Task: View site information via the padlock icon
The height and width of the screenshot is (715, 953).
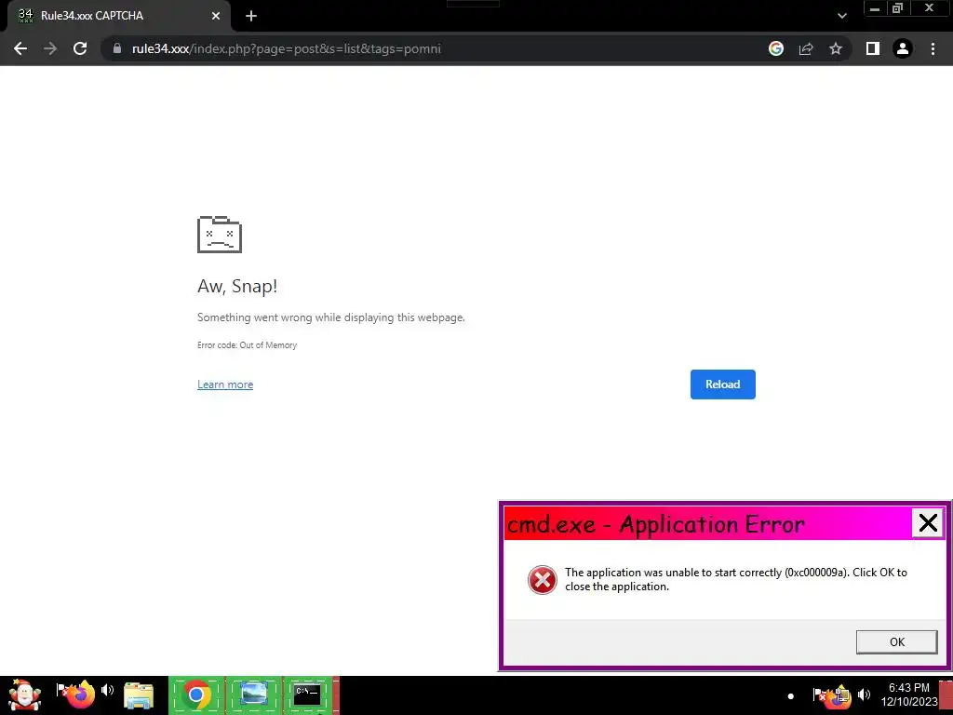Action: 117,48
